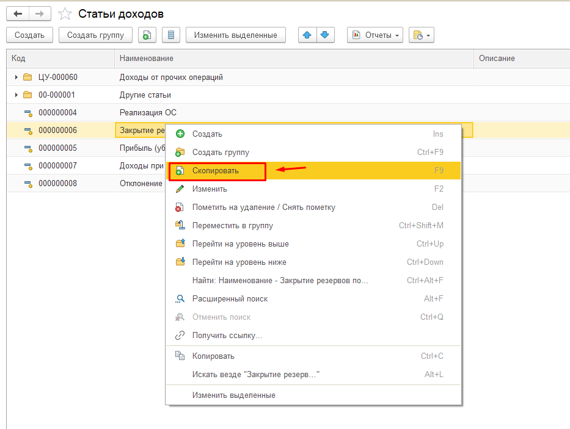570x429 pixels.
Task: Select Изменить выделенные in context menu
Action: tap(313, 395)
